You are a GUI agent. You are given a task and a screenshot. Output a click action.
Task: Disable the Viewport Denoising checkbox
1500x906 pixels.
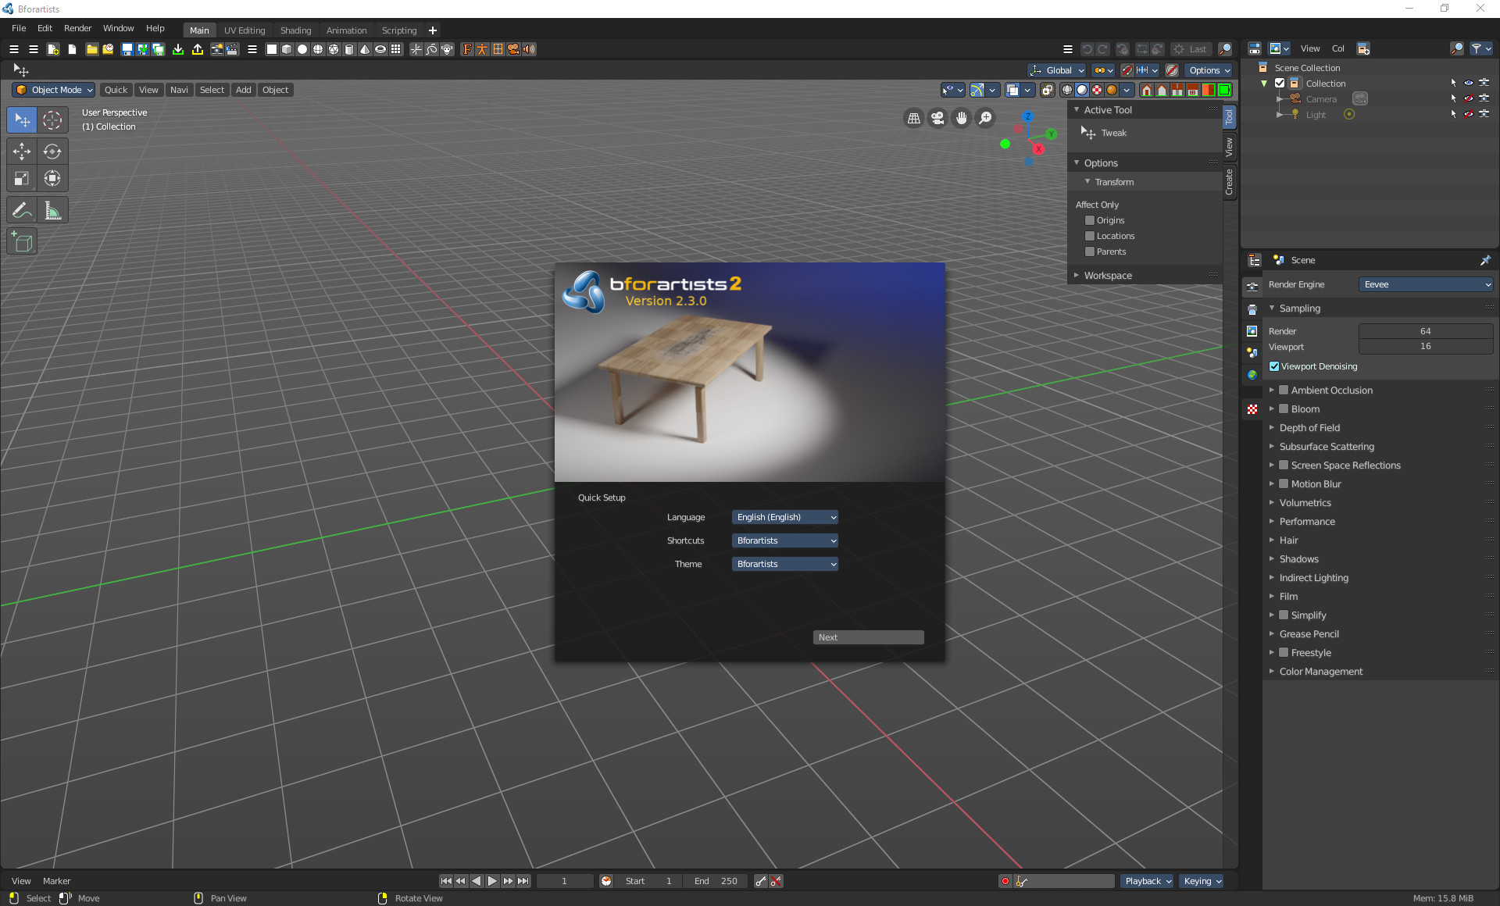(1274, 366)
